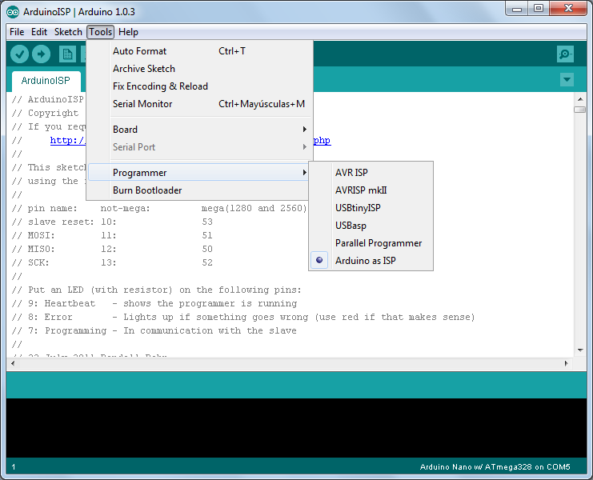
Task: Click the Programmer submenu entry
Action: pyautogui.click(x=199, y=172)
